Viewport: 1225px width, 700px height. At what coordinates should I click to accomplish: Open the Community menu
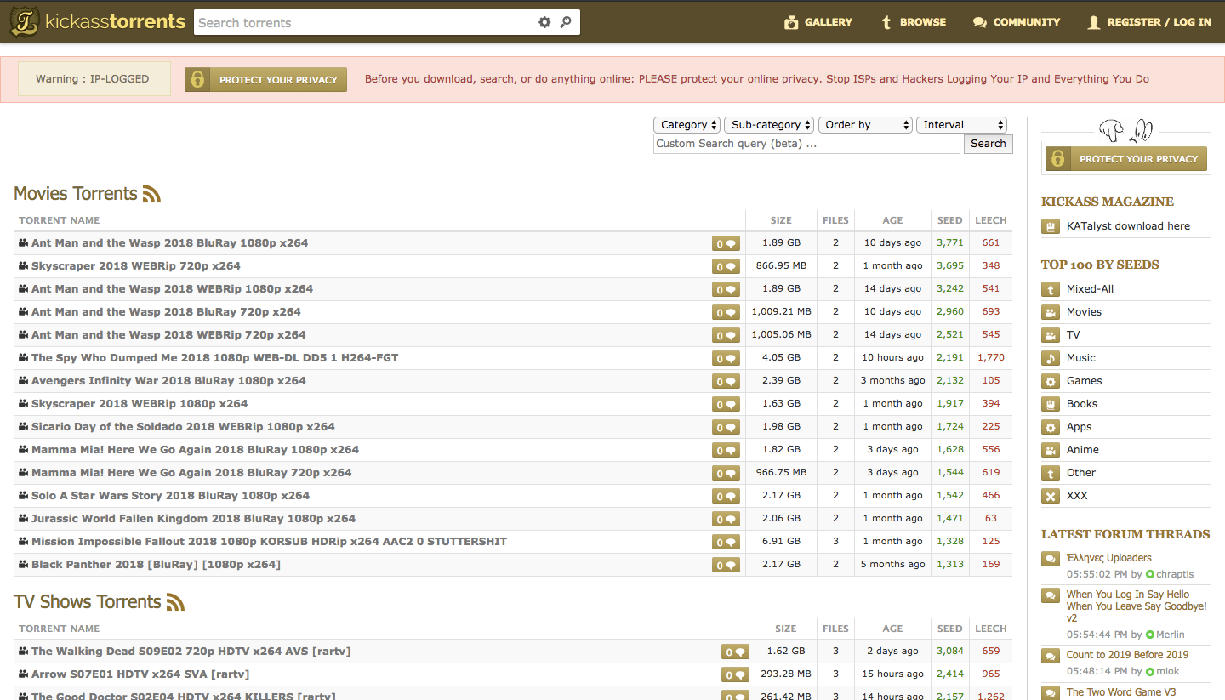pyautogui.click(x=1017, y=22)
